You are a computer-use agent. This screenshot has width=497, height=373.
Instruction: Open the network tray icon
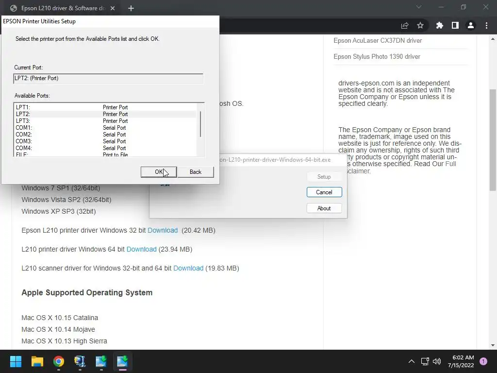tap(425, 361)
